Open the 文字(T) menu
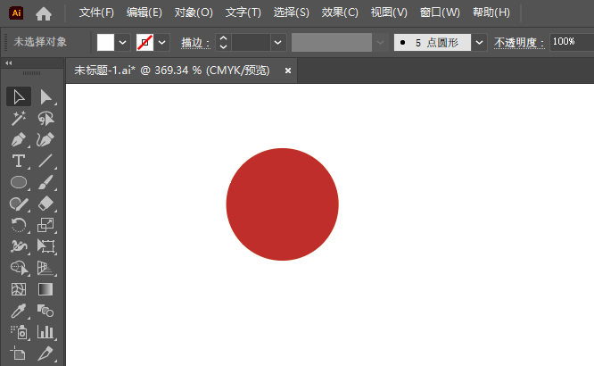This screenshot has width=594, height=366. (243, 12)
